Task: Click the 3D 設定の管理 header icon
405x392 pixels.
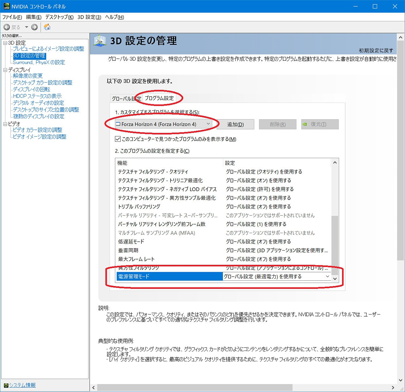Action: 100,41
